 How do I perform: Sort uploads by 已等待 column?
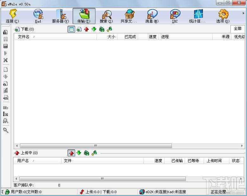click(x=194, y=160)
